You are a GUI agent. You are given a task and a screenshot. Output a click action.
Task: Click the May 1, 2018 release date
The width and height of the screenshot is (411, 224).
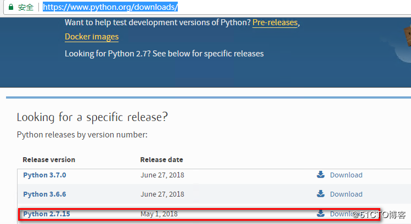point(159,214)
